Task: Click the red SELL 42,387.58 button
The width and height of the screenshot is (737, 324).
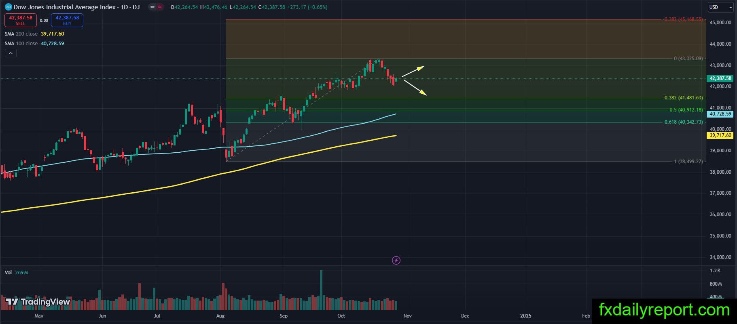Action: click(x=21, y=20)
